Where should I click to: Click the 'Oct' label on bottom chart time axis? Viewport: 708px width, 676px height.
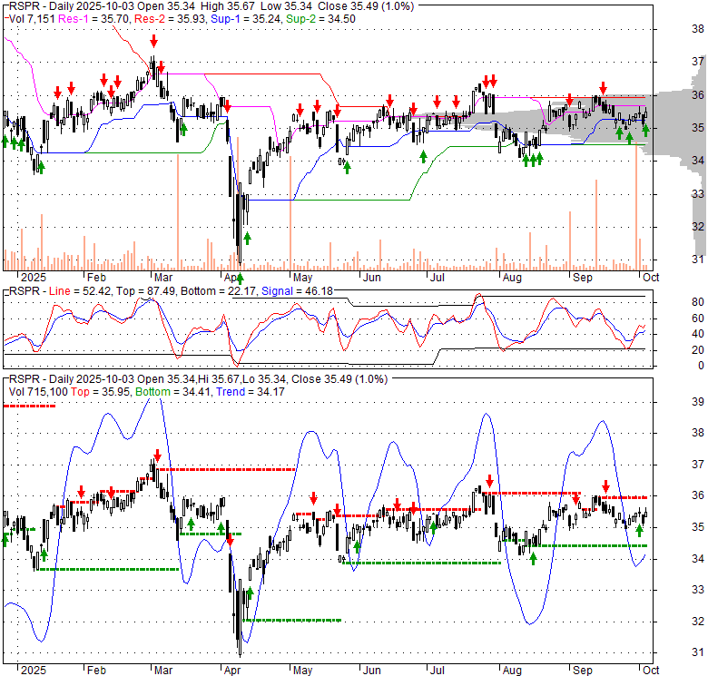[x=651, y=671]
